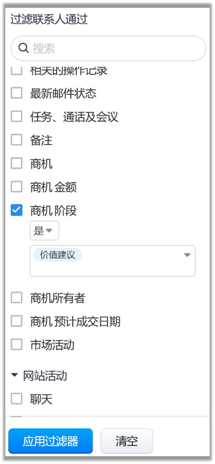The width and height of the screenshot is (215, 464).
Task: Check the 聊天 checkbox
Action: (17, 399)
